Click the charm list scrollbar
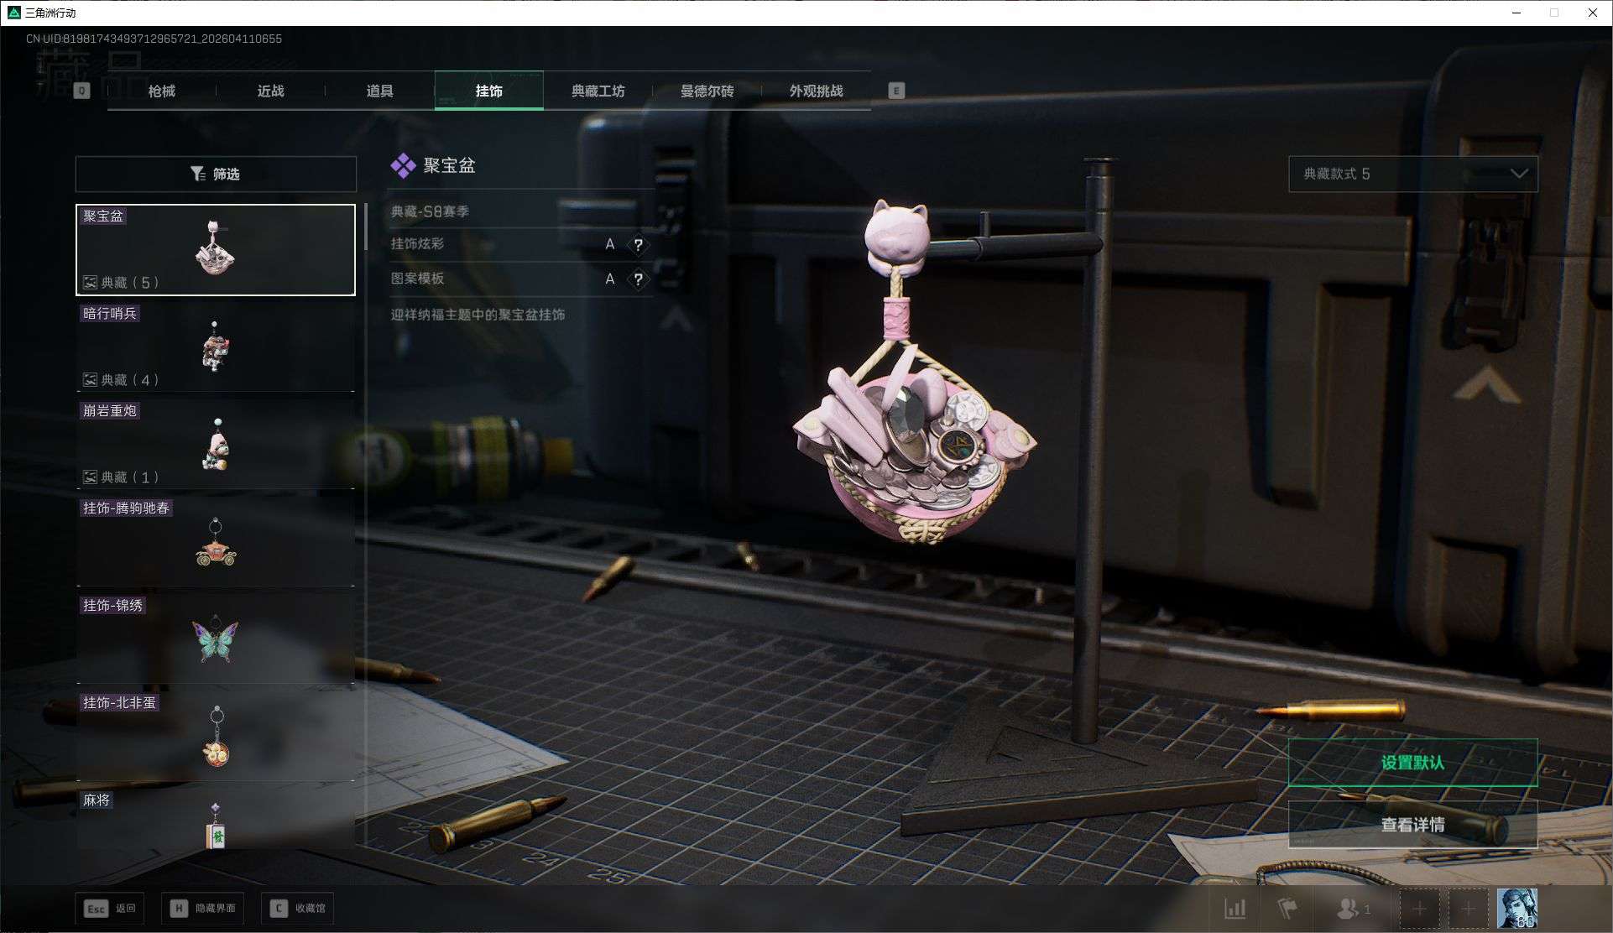1613x933 pixels. [x=366, y=227]
